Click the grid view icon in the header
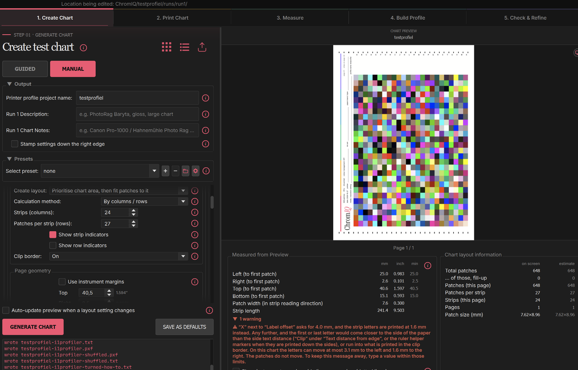The image size is (578, 370). pyautogui.click(x=166, y=47)
